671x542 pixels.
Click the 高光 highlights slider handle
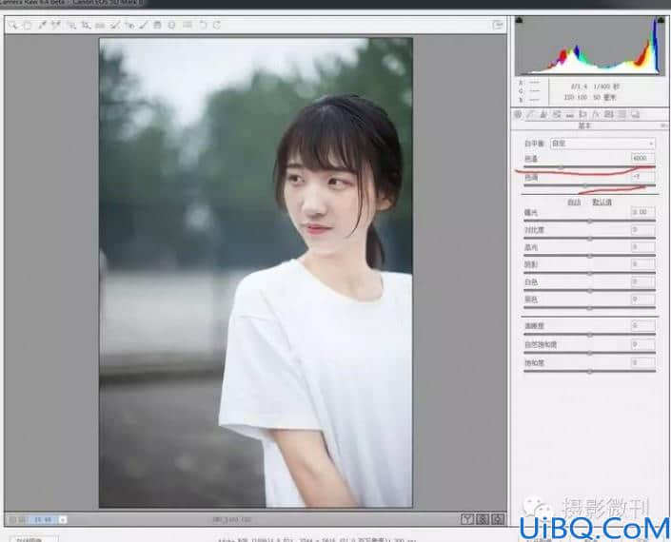click(x=590, y=256)
